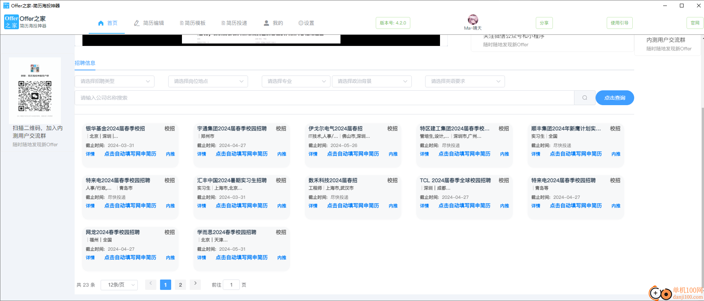Screen dimensions: 704x301
Task: Focus the 前往 page number field
Action: tap(231, 285)
